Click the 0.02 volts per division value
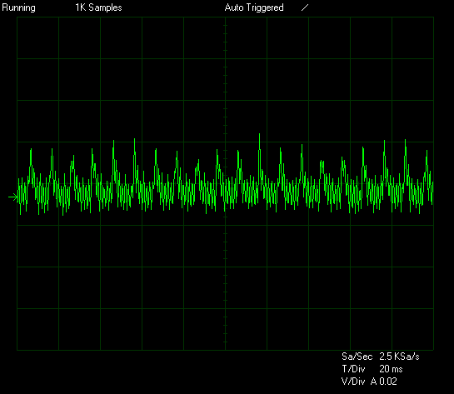This screenshot has height=394, width=454. 388,382
